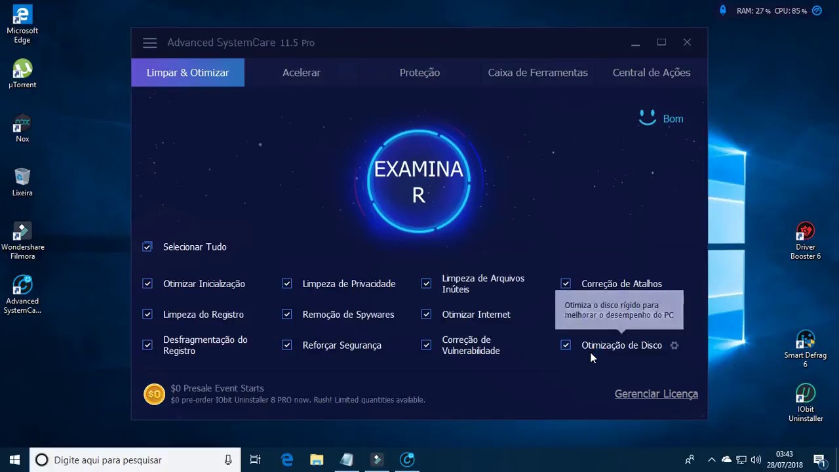The height and width of the screenshot is (472, 839).
Task: Click the Advanced SystemCare taskbar icon
Action: [x=407, y=460]
